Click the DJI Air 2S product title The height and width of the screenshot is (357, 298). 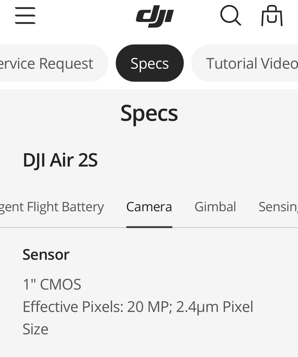click(60, 160)
